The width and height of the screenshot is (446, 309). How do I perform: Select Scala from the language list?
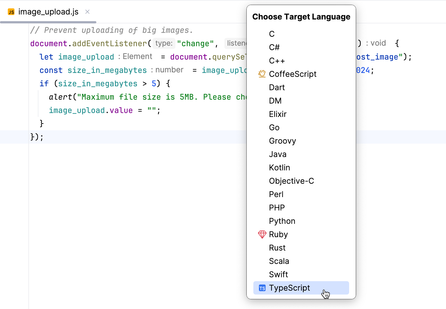click(301, 261)
